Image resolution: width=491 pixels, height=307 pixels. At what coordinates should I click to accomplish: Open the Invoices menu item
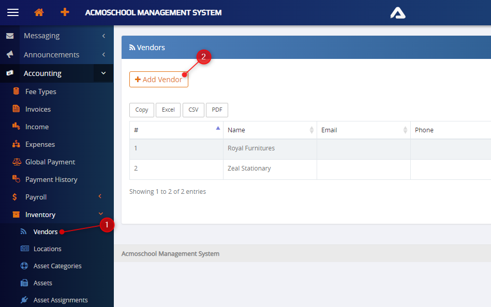pyautogui.click(x=38, y=109)
